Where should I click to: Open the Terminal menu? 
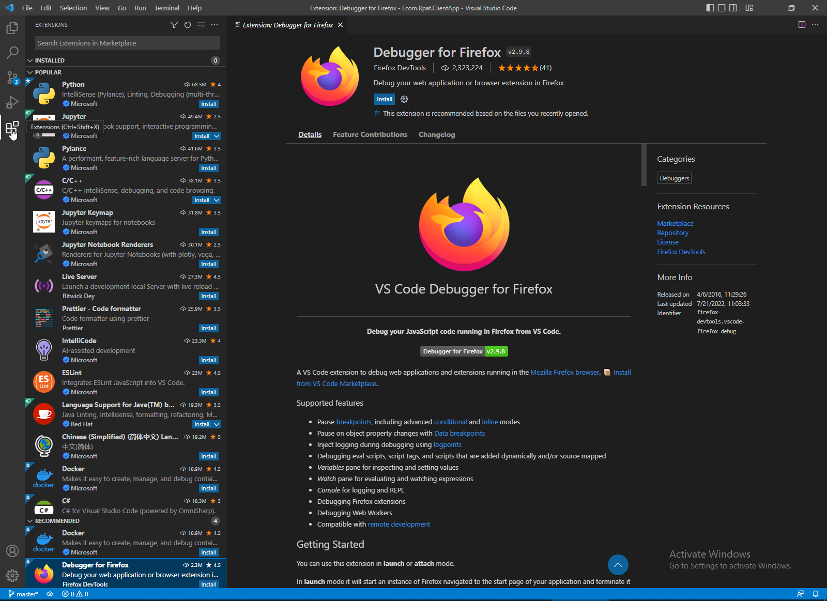click(166, 8)
